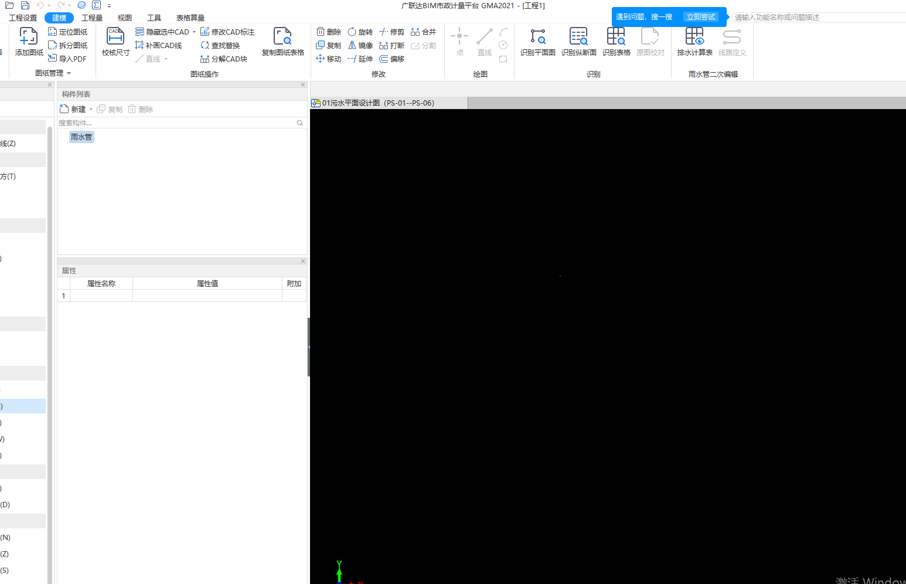Viewport: 906px width, 584px height.
Task: Open the 视图 ribbon tab
Action: 125,18
